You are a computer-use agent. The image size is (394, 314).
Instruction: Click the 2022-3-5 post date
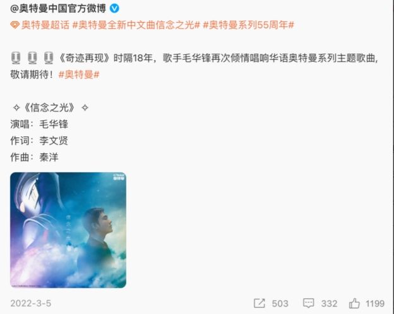pyautogui.click(x=31, y=303)
